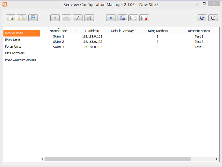The image size is (222, 167).
Task: Create a new site file
Action: 10,18
